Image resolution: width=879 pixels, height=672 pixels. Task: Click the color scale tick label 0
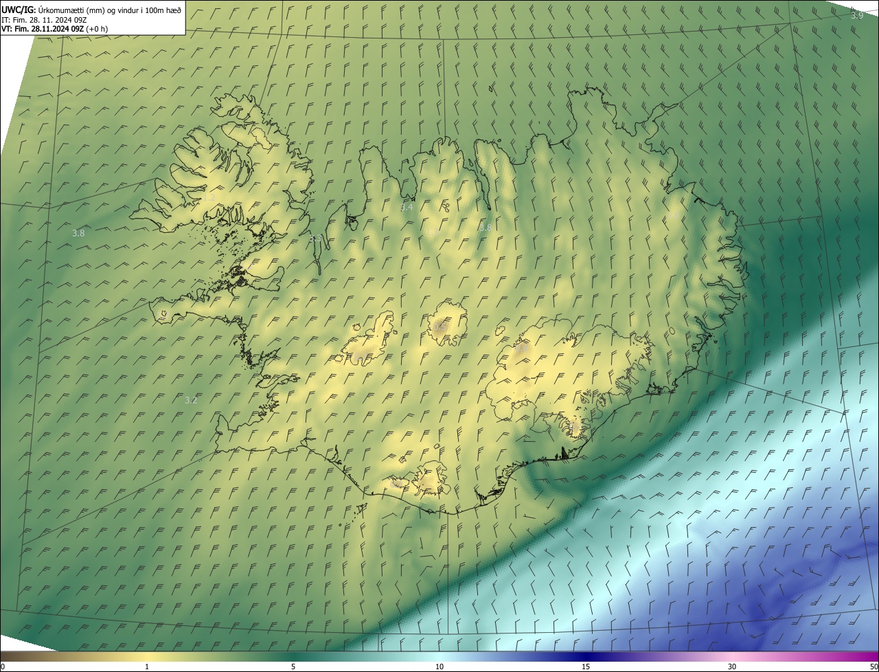point(3,667)
